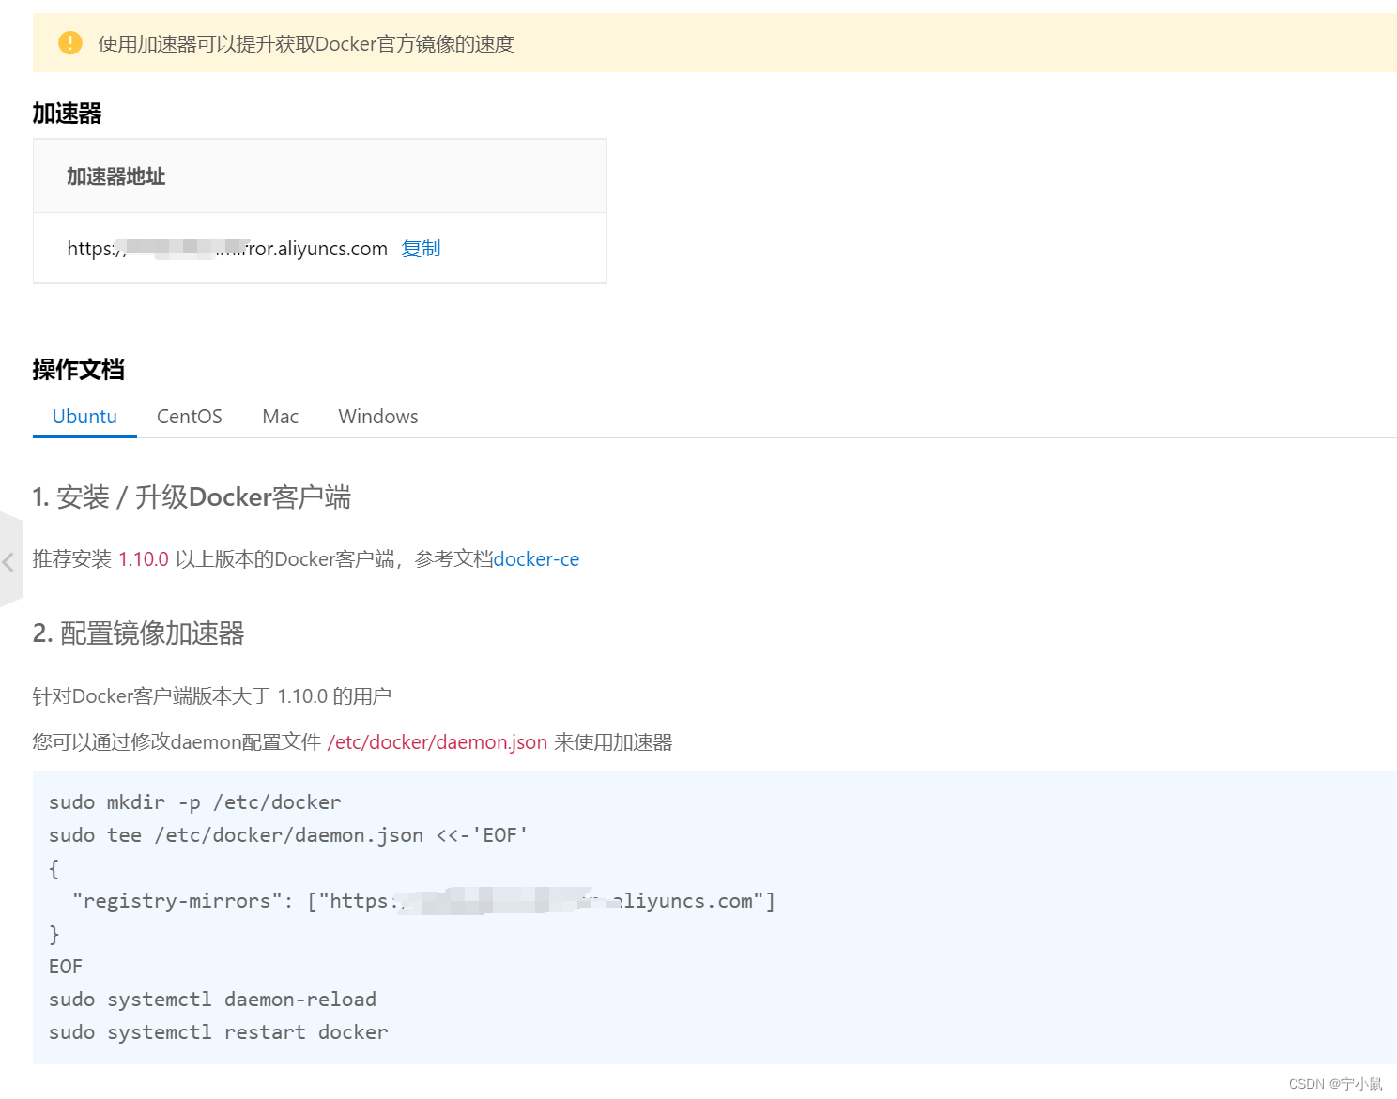Click the 使用加速器可以提升获取Docker官方镜像的速度 notice text
This screenshot has height=1099, width=1397.
[306, 44]
